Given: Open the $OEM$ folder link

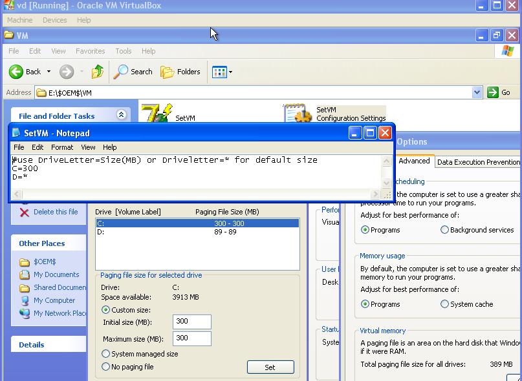Looking at the screenshot, I should tap(45, 262).
